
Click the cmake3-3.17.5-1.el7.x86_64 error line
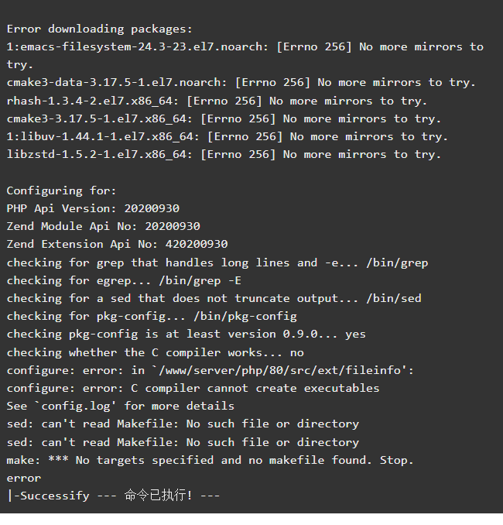click(x=224, y=119)
